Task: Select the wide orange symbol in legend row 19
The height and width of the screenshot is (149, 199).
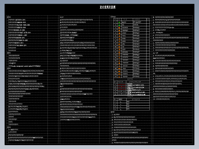Action: tap(119, 71)
